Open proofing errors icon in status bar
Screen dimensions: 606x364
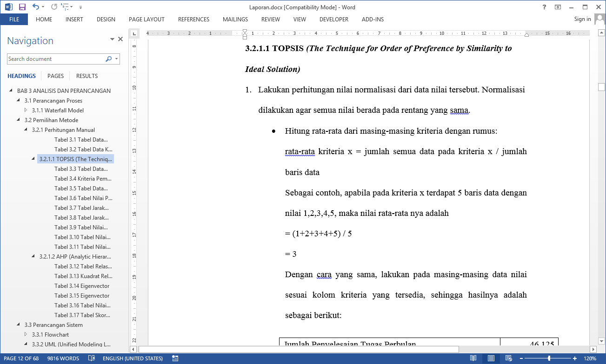[x=92, y=358]
